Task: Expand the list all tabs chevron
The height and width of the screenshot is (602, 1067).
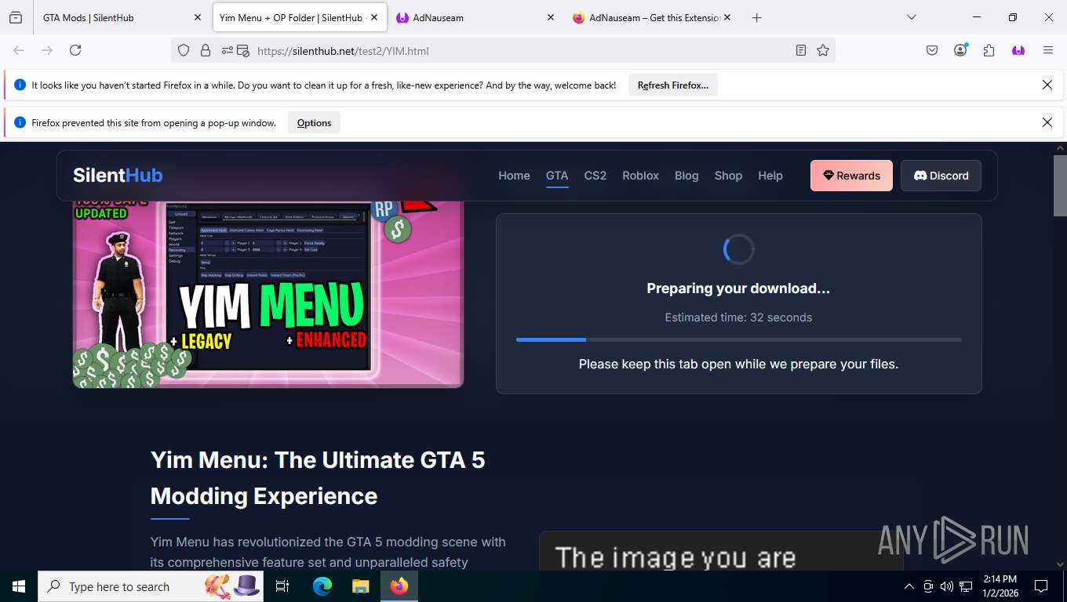Action: coord(911,17)
